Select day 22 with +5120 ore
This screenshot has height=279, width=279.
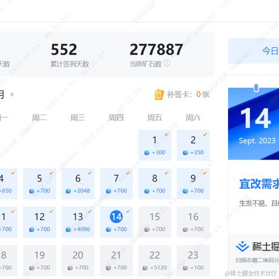[x=155, y=261]
